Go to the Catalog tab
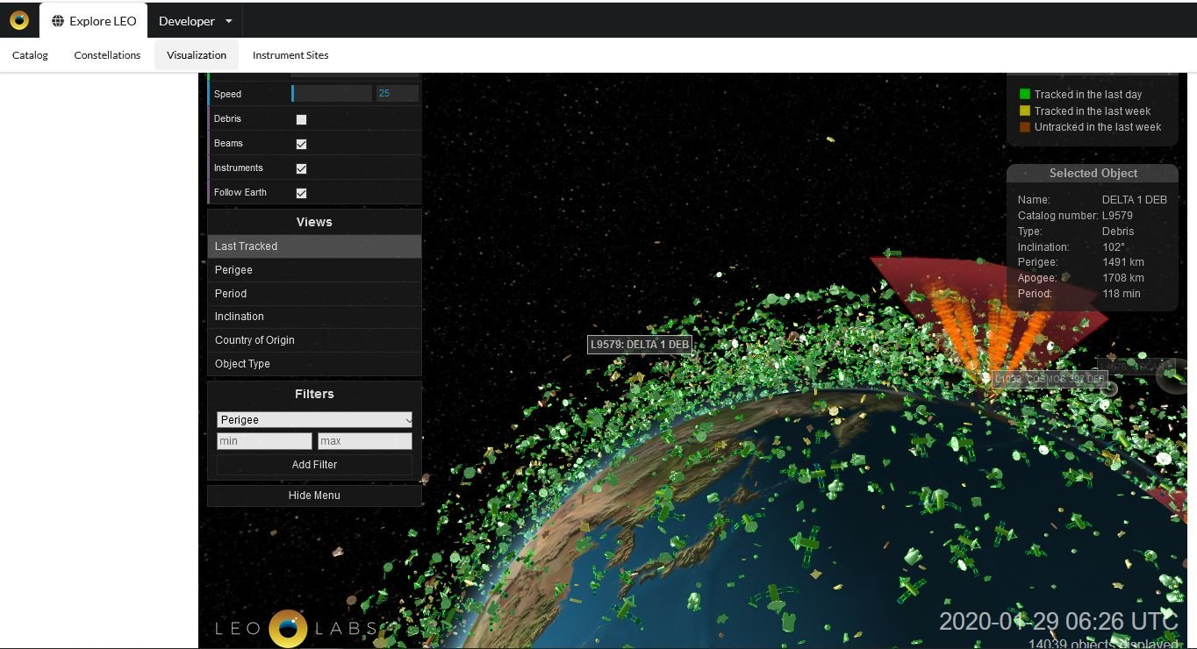This screenshot has width=1197, height=649. coord(30,55)
